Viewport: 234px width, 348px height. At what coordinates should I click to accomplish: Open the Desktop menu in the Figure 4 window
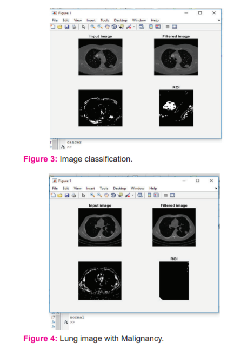coord(119,188)
